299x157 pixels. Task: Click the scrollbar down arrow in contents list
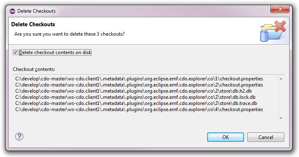click(281, 118)
